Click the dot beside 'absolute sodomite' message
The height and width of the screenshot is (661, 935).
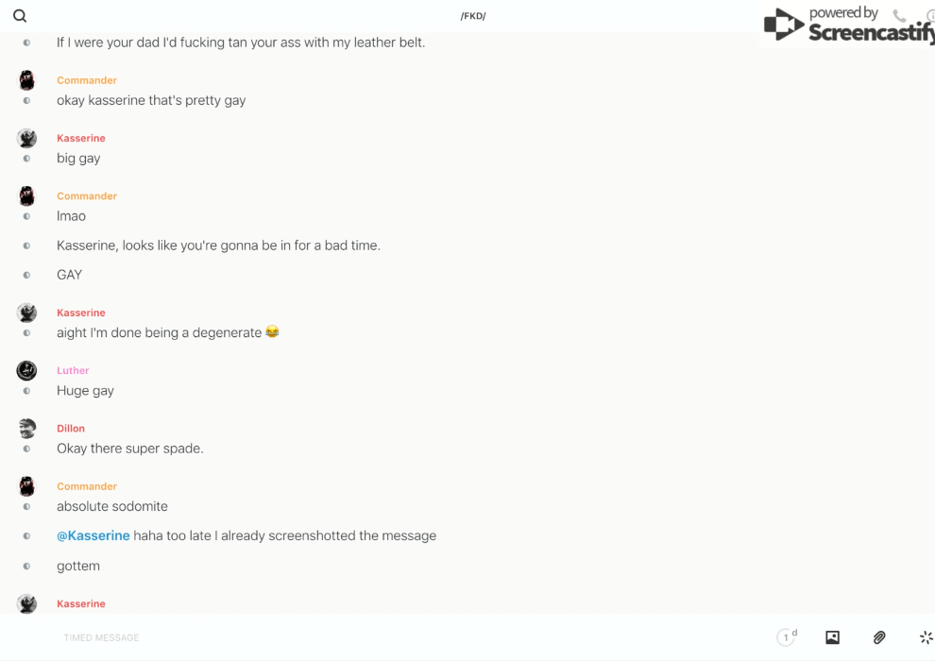(26, 507)
